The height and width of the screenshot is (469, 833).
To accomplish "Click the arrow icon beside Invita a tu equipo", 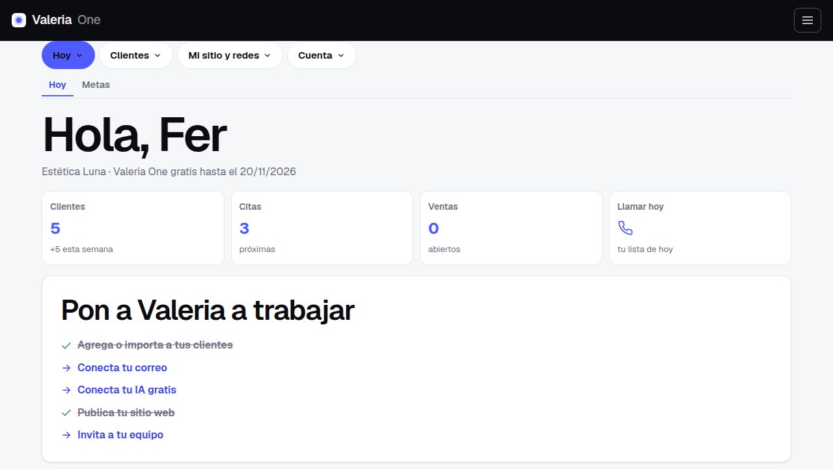I will (66, 435).
